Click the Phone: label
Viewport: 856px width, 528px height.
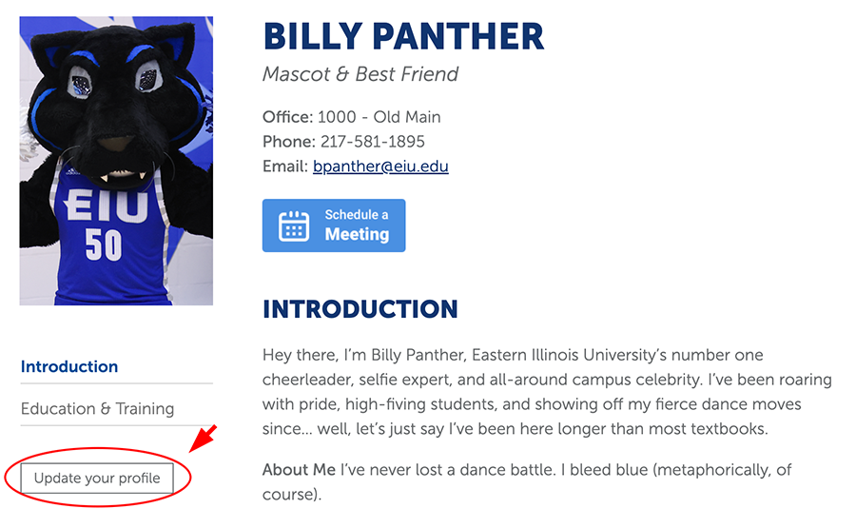[289, 142]
